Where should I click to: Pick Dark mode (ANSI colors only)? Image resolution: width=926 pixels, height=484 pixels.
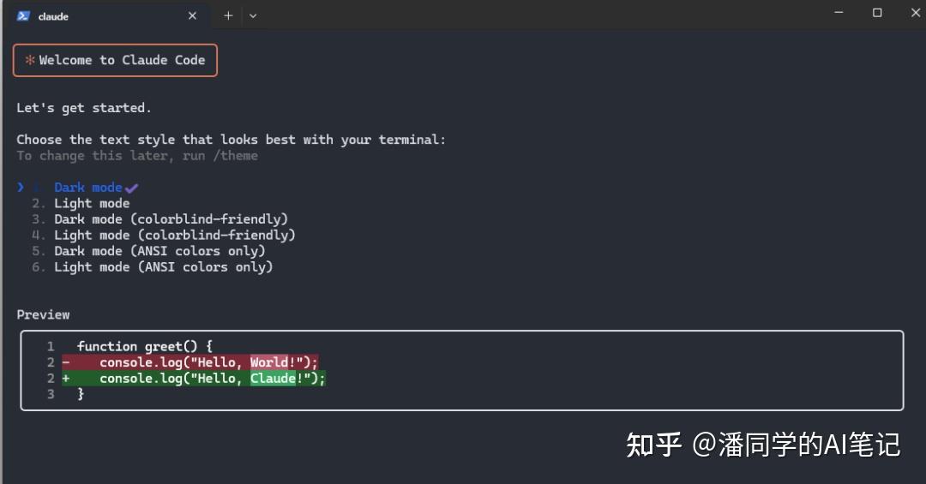[x=159, y=251]
